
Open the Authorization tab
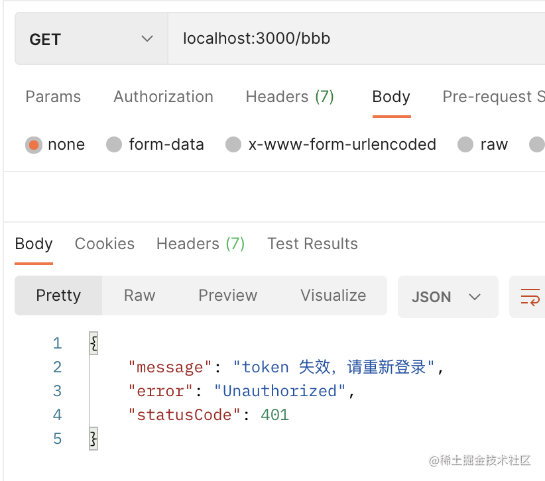click(x=163, y=97)
